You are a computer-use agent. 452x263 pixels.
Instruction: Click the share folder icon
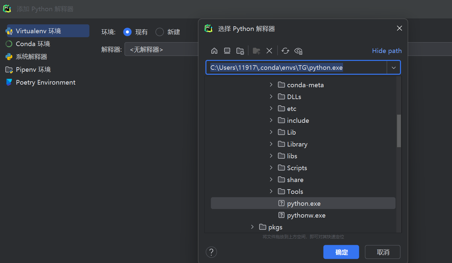coord(281,180)
